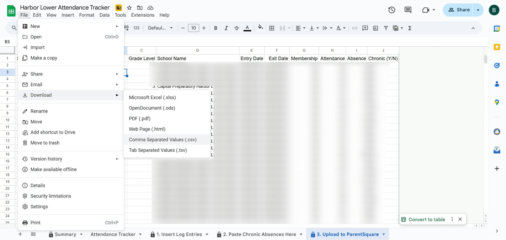The image size is (506, 240).
Task: Open the vertical align dropdown
Action: [x=314, y=28]
